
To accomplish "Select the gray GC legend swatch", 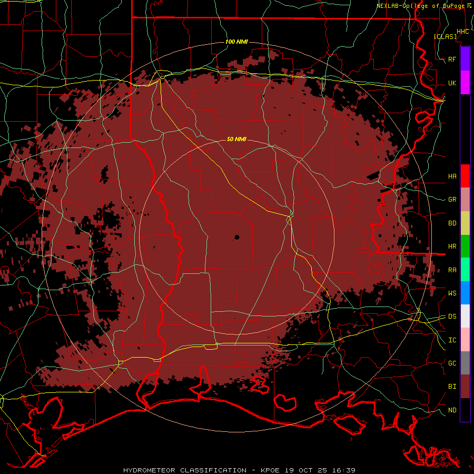I will tap(465, 363).
